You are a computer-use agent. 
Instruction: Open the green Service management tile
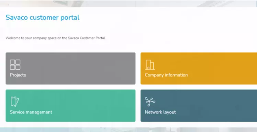coord(70,106)
